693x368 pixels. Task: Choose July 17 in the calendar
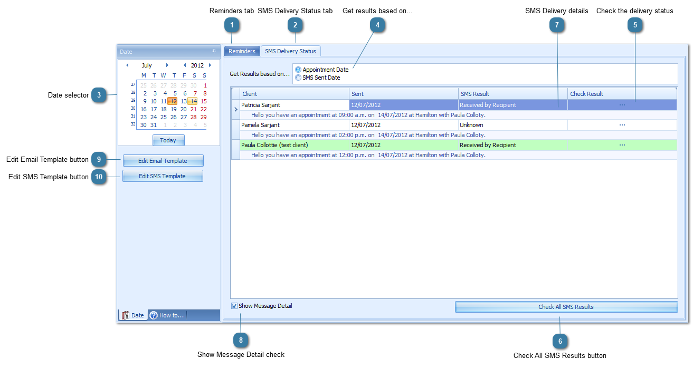click(x=154, y=109)
